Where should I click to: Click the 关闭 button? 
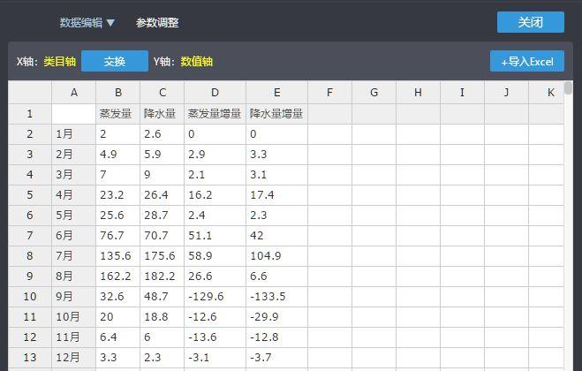(x=531, y=22)
